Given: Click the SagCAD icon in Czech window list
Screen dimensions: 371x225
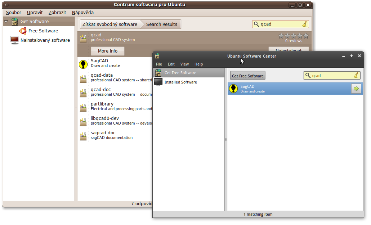Looking at the screenshot, I should [83, 64].
